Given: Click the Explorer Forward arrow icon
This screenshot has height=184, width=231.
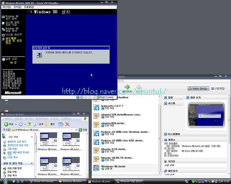Looking at the screenshot, I should point(21,124).
